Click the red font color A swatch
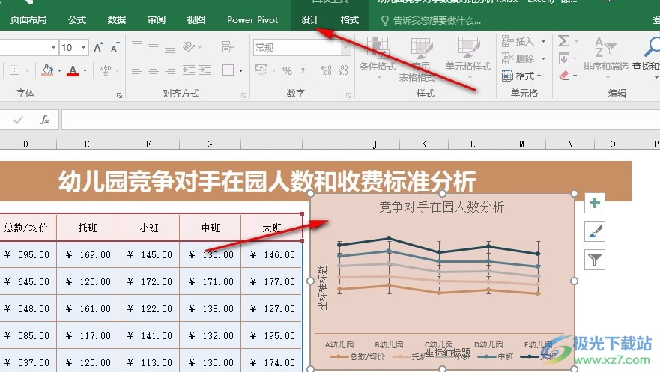Image resolution: width=660 pixels, height=372 pixels. 73,70
